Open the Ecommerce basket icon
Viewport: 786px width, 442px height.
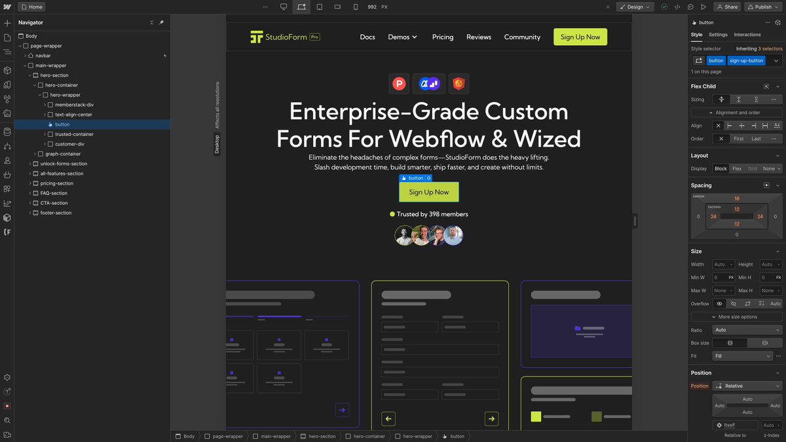(7, 175)
